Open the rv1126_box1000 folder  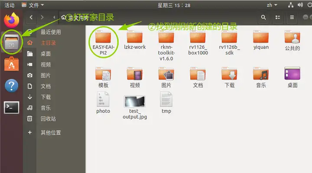(198, 42)
